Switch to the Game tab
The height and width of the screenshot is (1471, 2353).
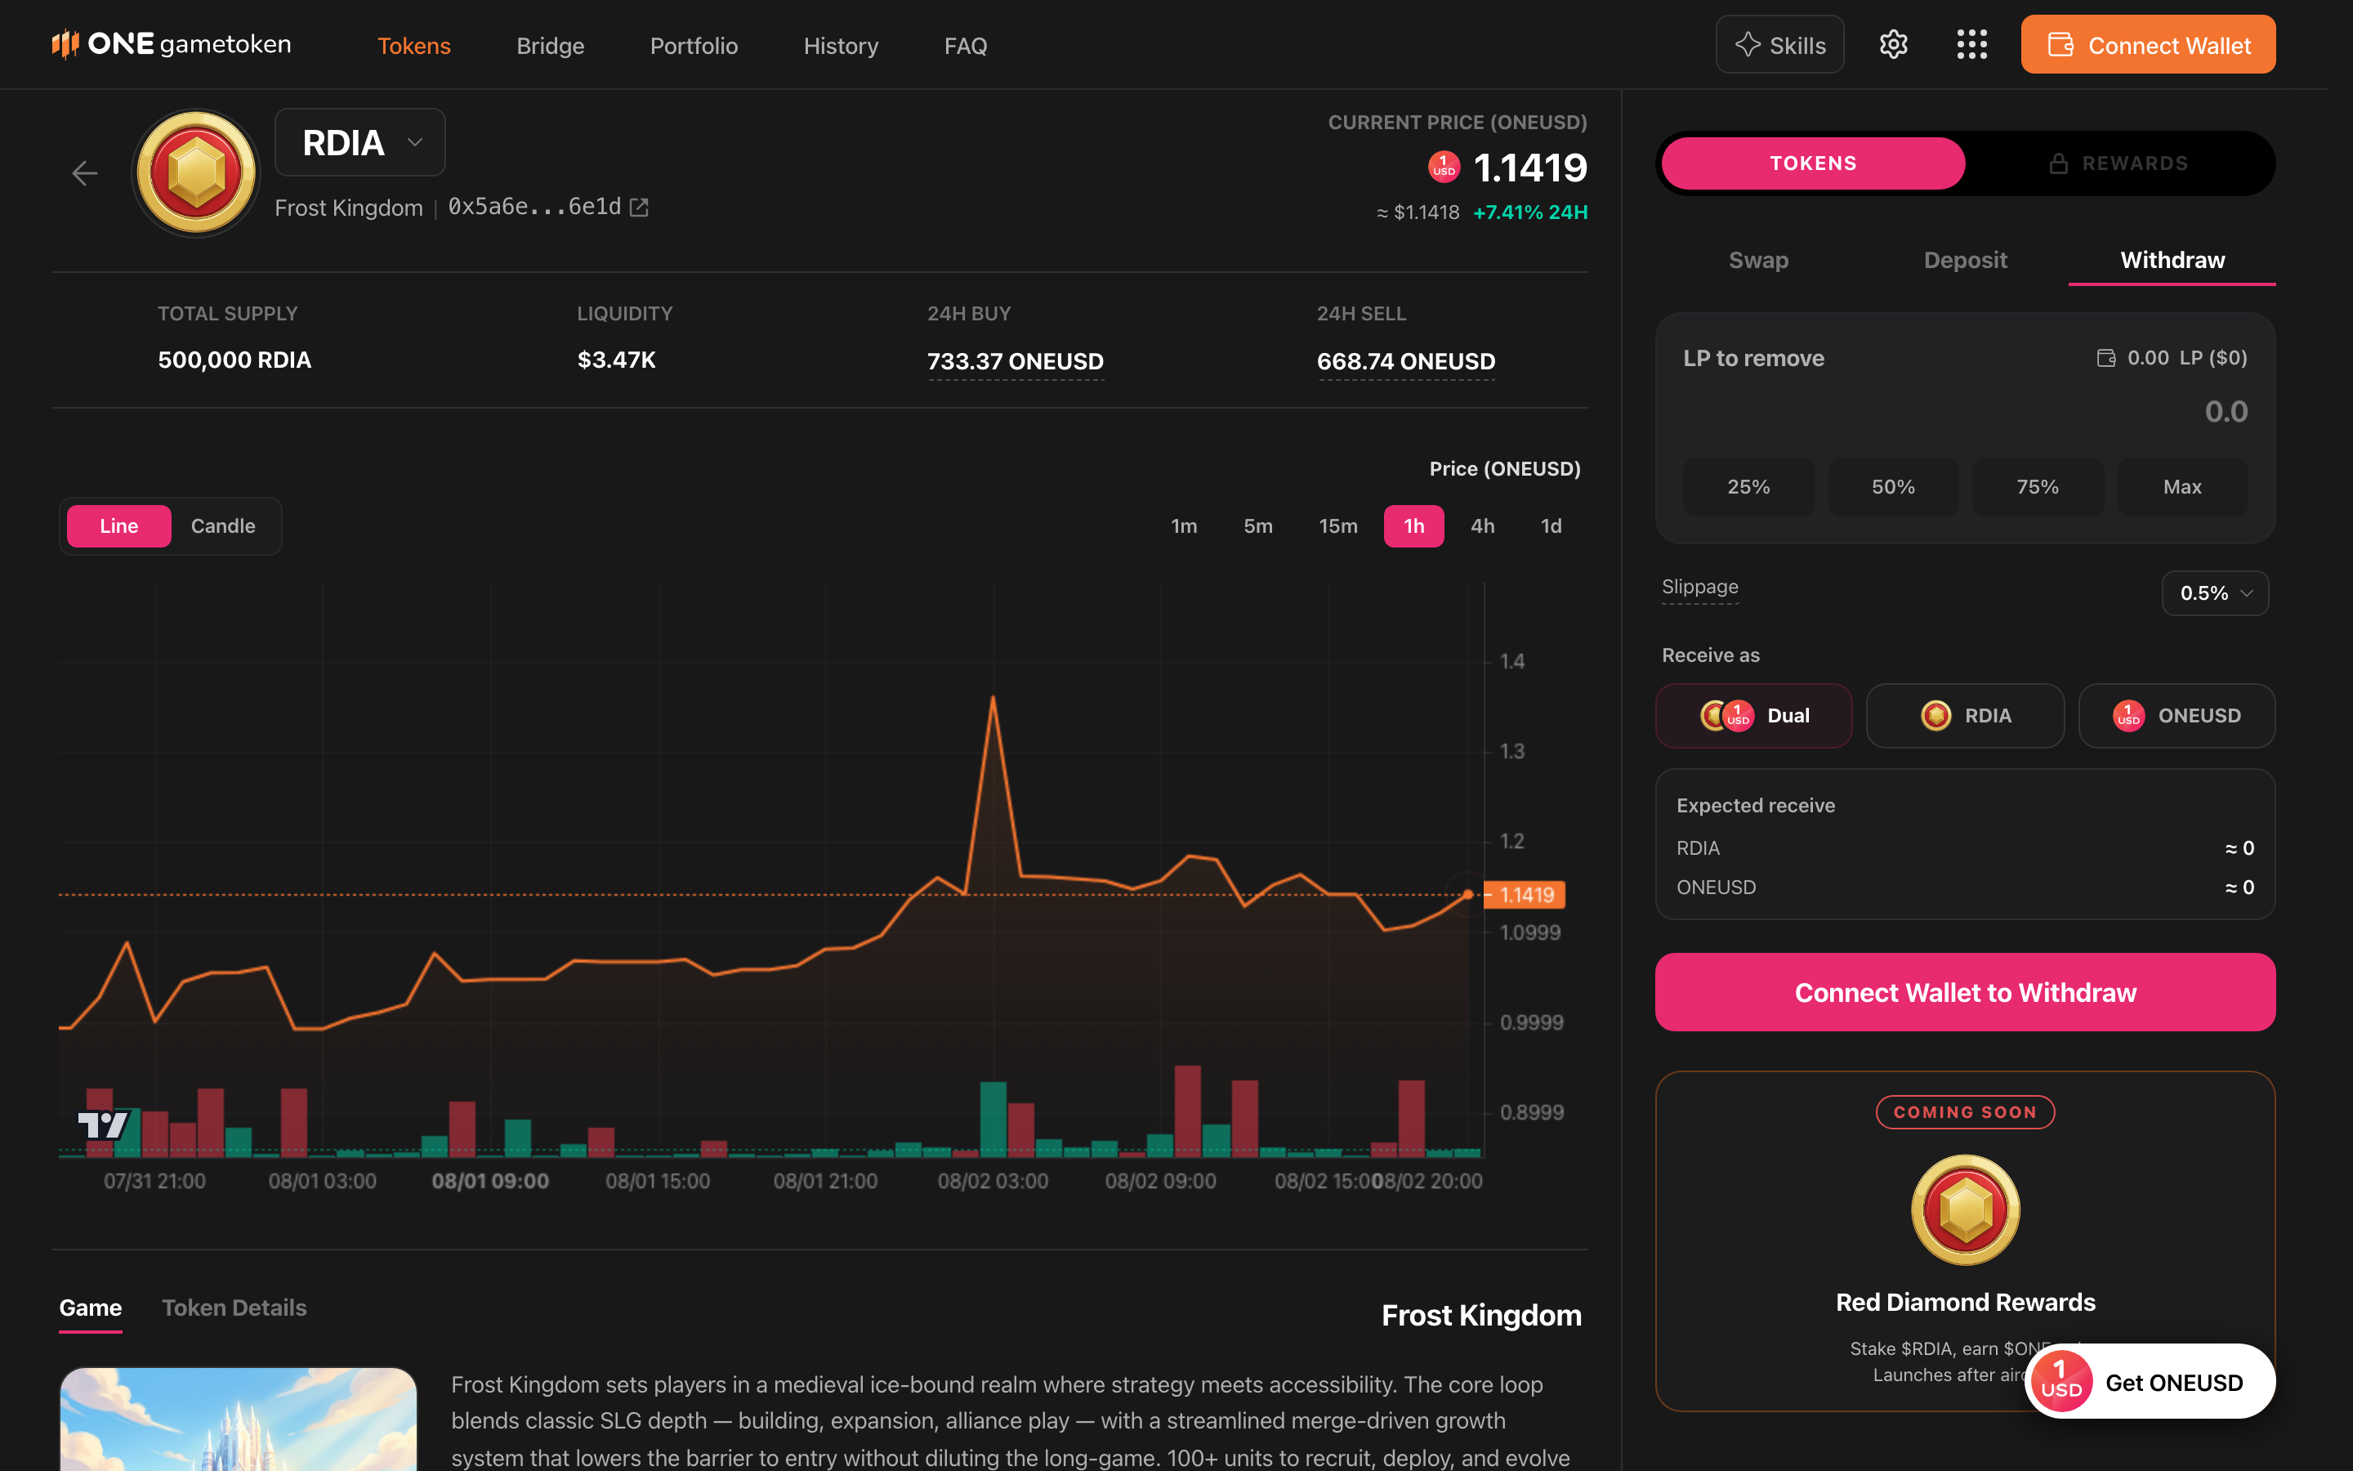coord(91,1308)
